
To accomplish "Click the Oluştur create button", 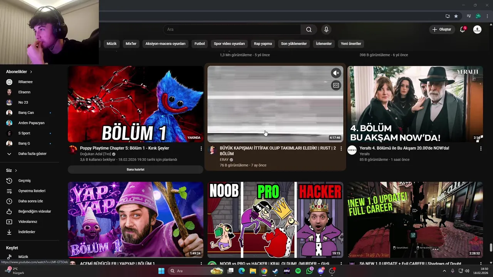I will tap(442, 30).
